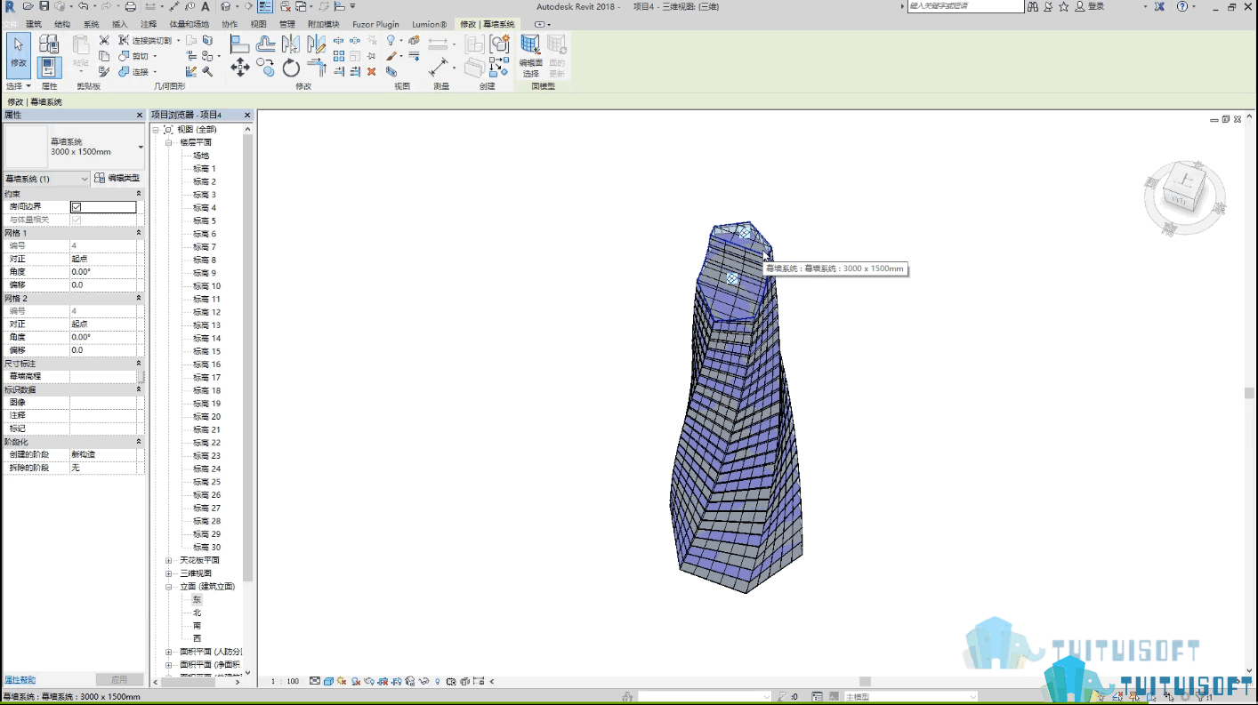
Task: Click Edit Face Selection (编辑面选择)
Action: [530, 56]
